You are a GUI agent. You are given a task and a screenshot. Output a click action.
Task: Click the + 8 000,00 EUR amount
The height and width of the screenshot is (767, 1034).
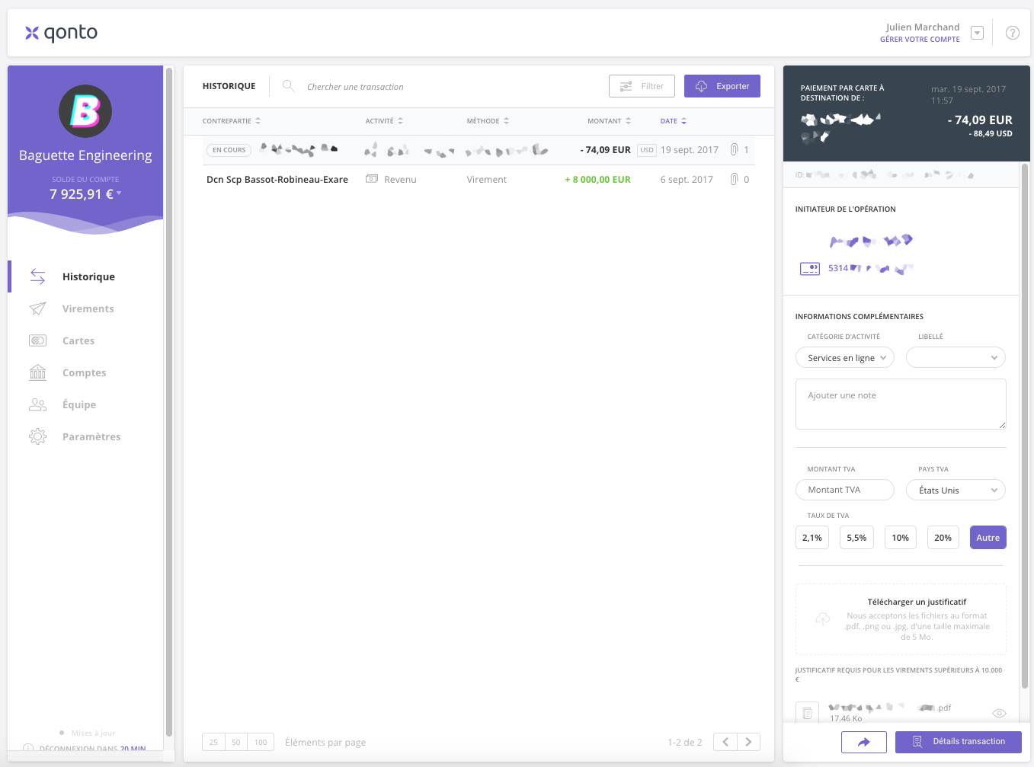(597, 180)
